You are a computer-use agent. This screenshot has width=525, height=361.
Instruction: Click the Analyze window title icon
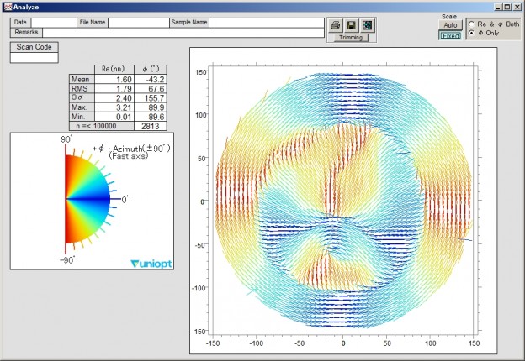pyautogui.click(x=8, y=7)
